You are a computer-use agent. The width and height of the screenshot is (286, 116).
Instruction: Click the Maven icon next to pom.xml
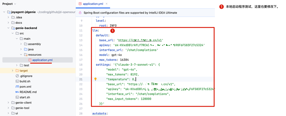17,86
